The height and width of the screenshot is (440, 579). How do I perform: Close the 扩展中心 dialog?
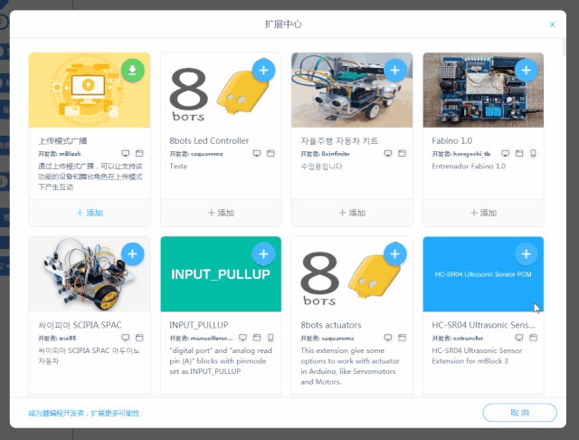coord(552,24)
